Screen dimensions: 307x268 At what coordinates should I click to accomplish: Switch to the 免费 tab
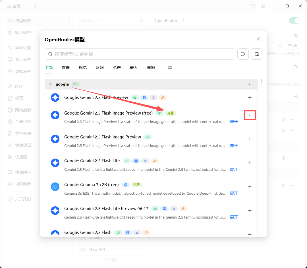117,68
